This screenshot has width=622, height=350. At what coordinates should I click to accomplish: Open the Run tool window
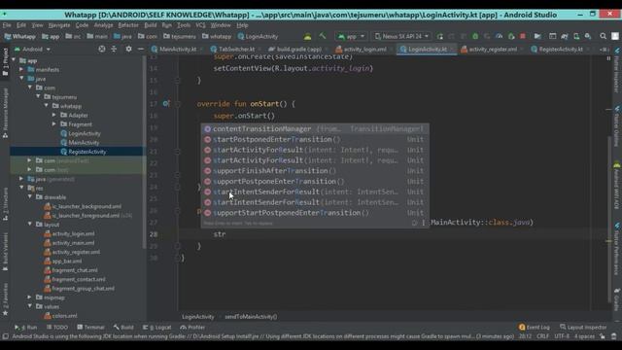tap(25, 327)
